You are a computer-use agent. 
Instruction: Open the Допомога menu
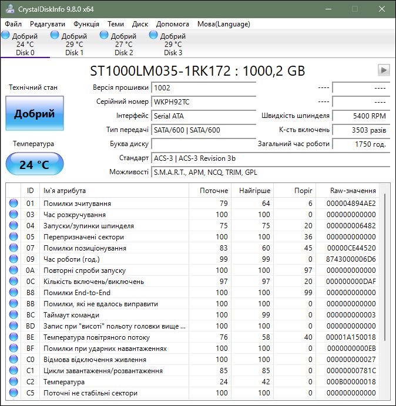click(x=173, y=24)
